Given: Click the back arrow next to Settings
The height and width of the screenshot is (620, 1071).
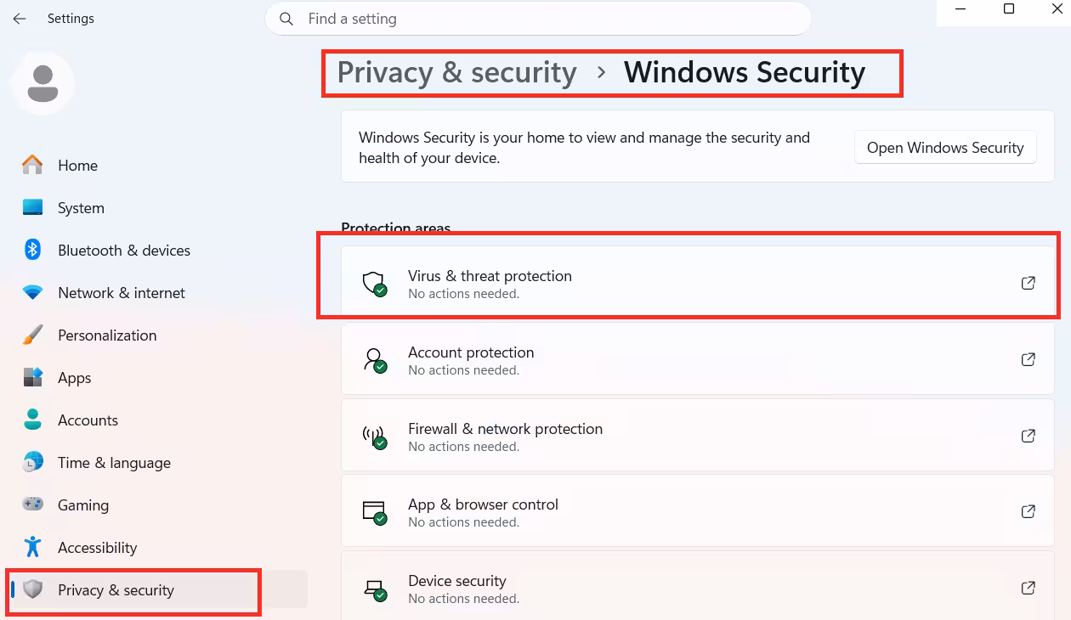Looking at the screenshot, I should [x=20, y=19].
